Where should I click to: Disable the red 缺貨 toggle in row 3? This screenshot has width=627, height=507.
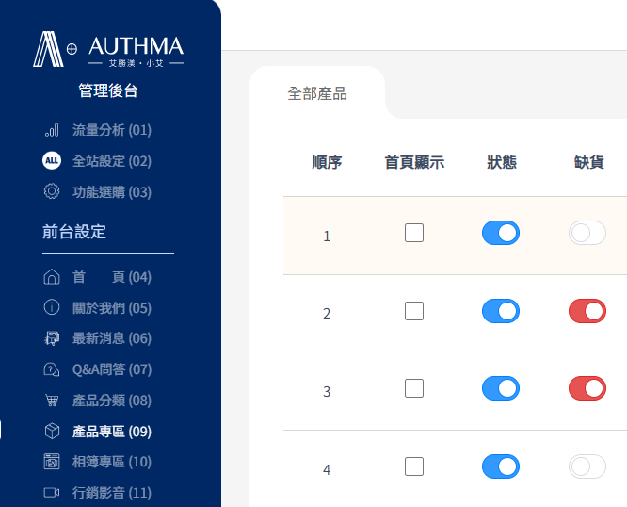click(x=587, y=388)
